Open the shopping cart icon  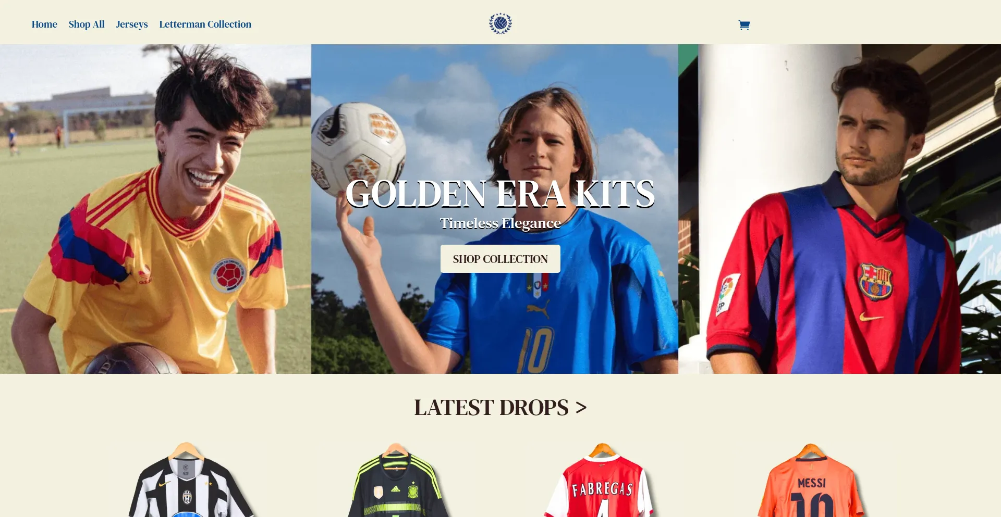click(x=744, y=25)
